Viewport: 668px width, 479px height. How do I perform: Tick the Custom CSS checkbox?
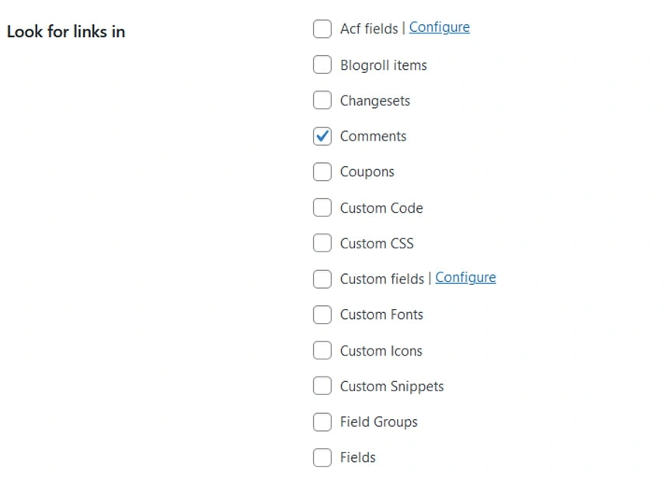(322, 244)
